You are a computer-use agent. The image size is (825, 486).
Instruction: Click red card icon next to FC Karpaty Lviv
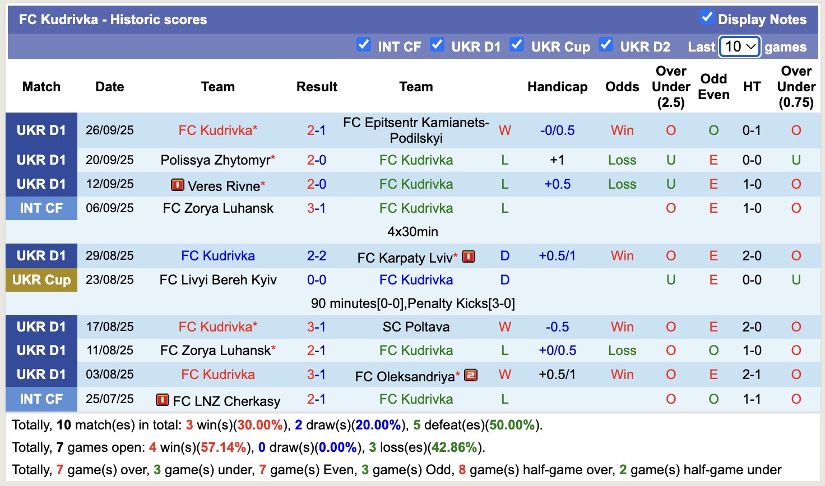(x=469, y=256)
